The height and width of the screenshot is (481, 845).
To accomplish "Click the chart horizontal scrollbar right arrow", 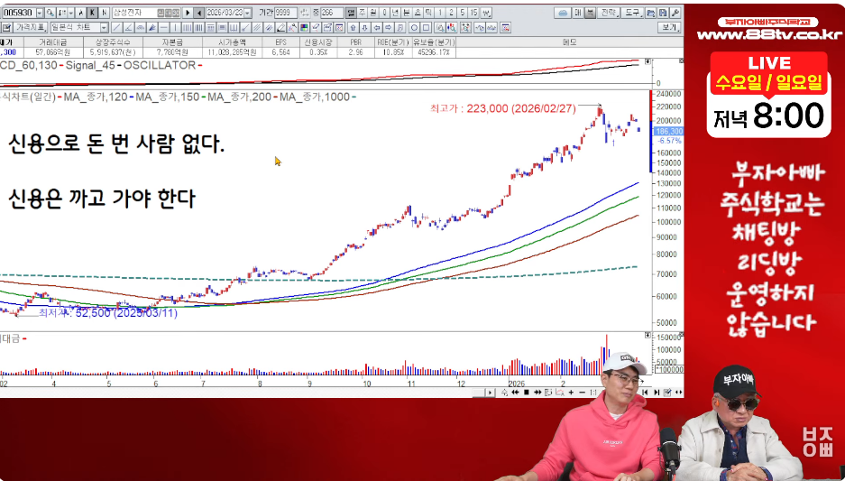I will coord(490,393).
